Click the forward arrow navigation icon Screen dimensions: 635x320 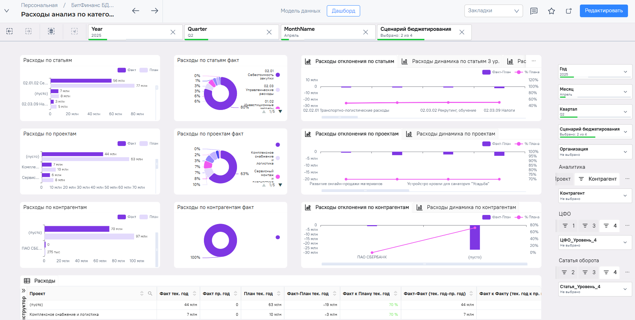(154, 11)
